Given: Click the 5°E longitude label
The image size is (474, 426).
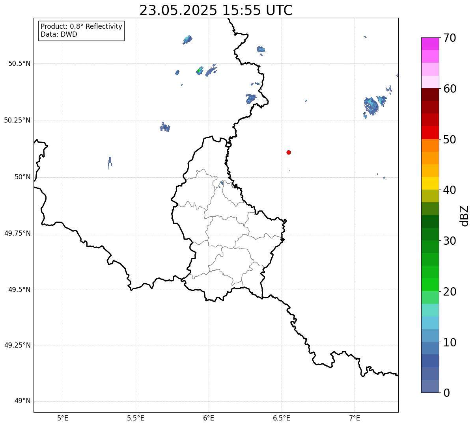Looking at the screenshot, I should (63, 418).
